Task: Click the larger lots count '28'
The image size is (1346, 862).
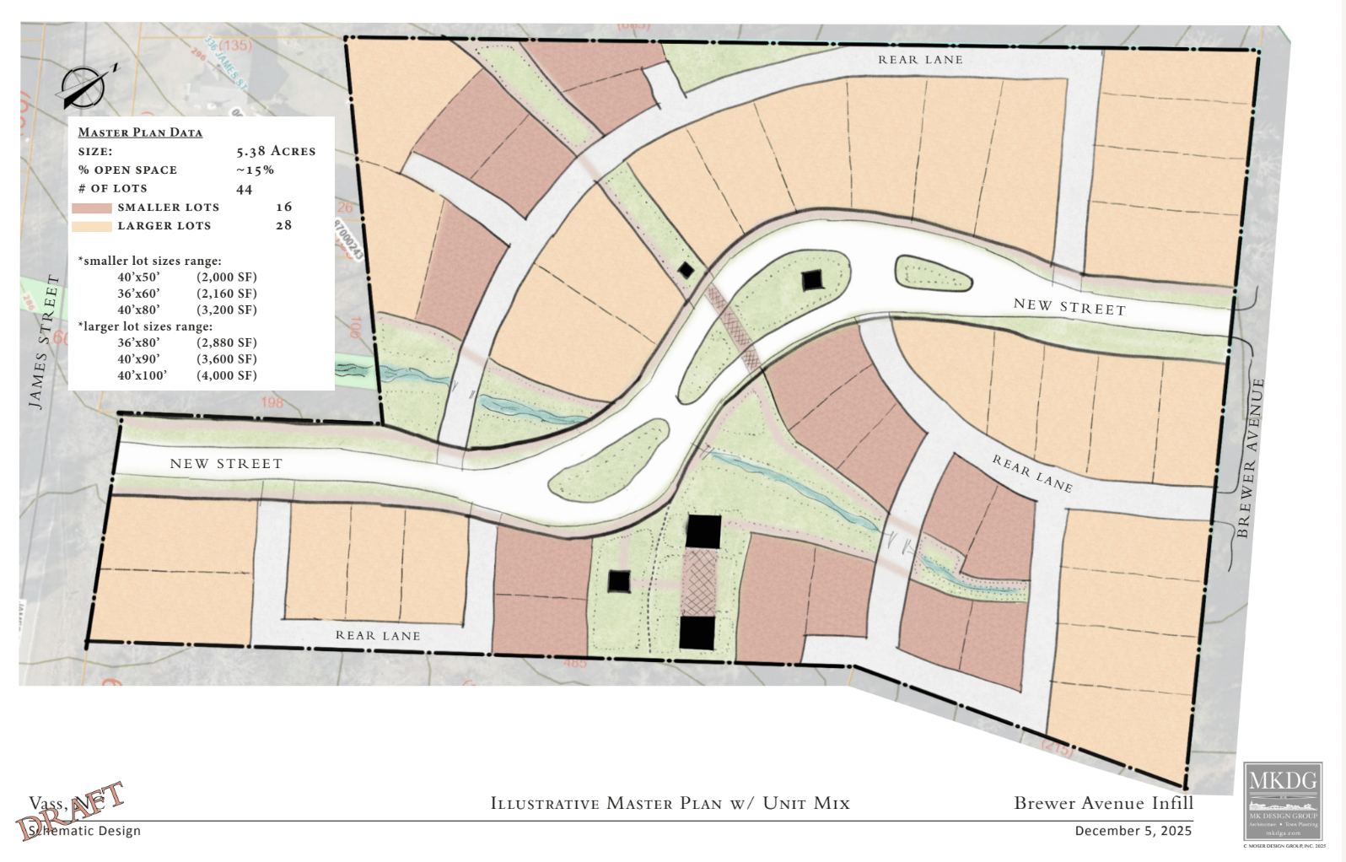Action: coord(284,225)
